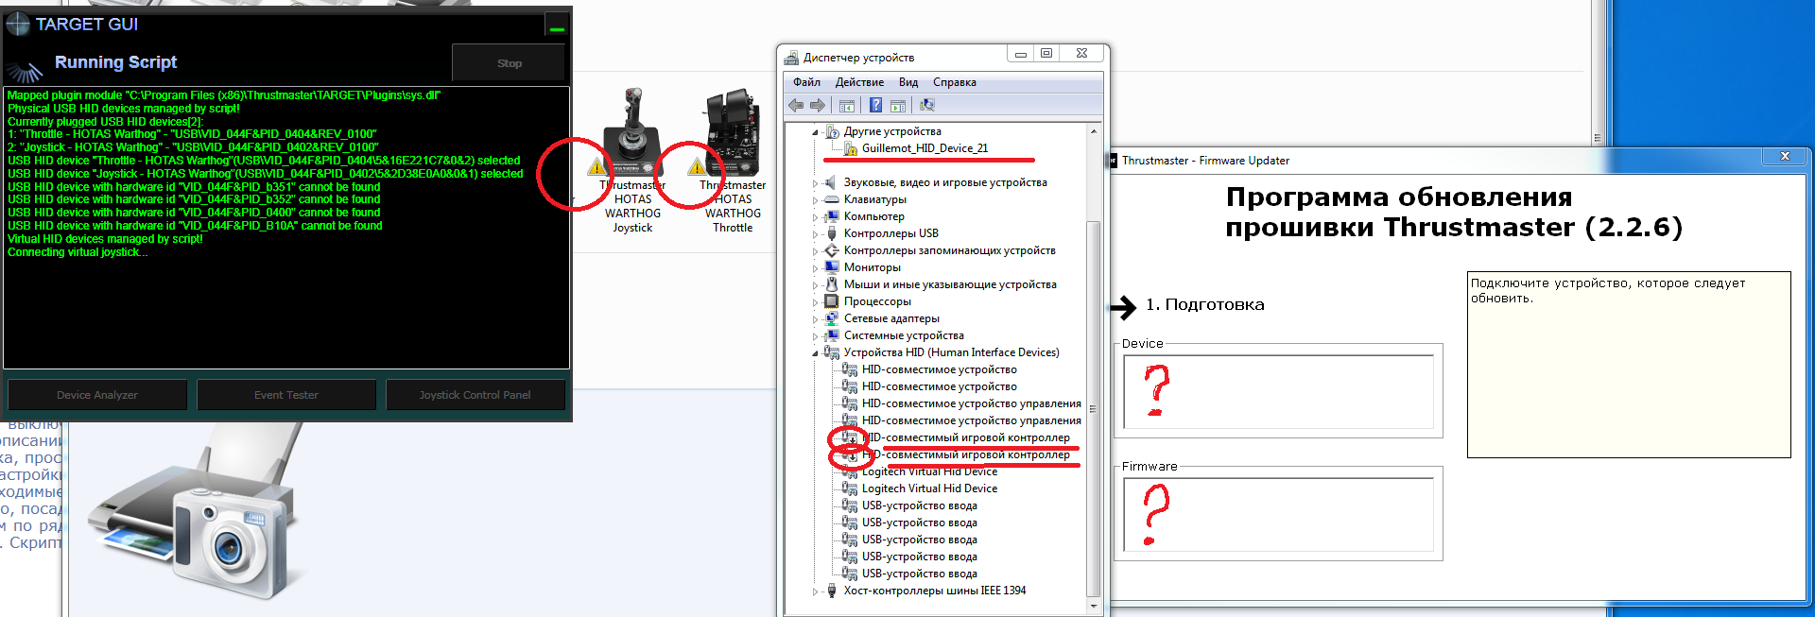
Task: Click the computer icon beside Компьютер
Action: [832, 216]
